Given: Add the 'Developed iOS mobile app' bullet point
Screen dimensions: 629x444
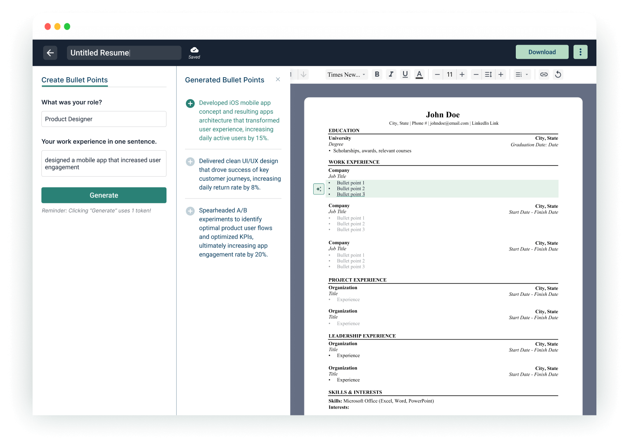Looking at the screenshot, I should coord(190,103).
